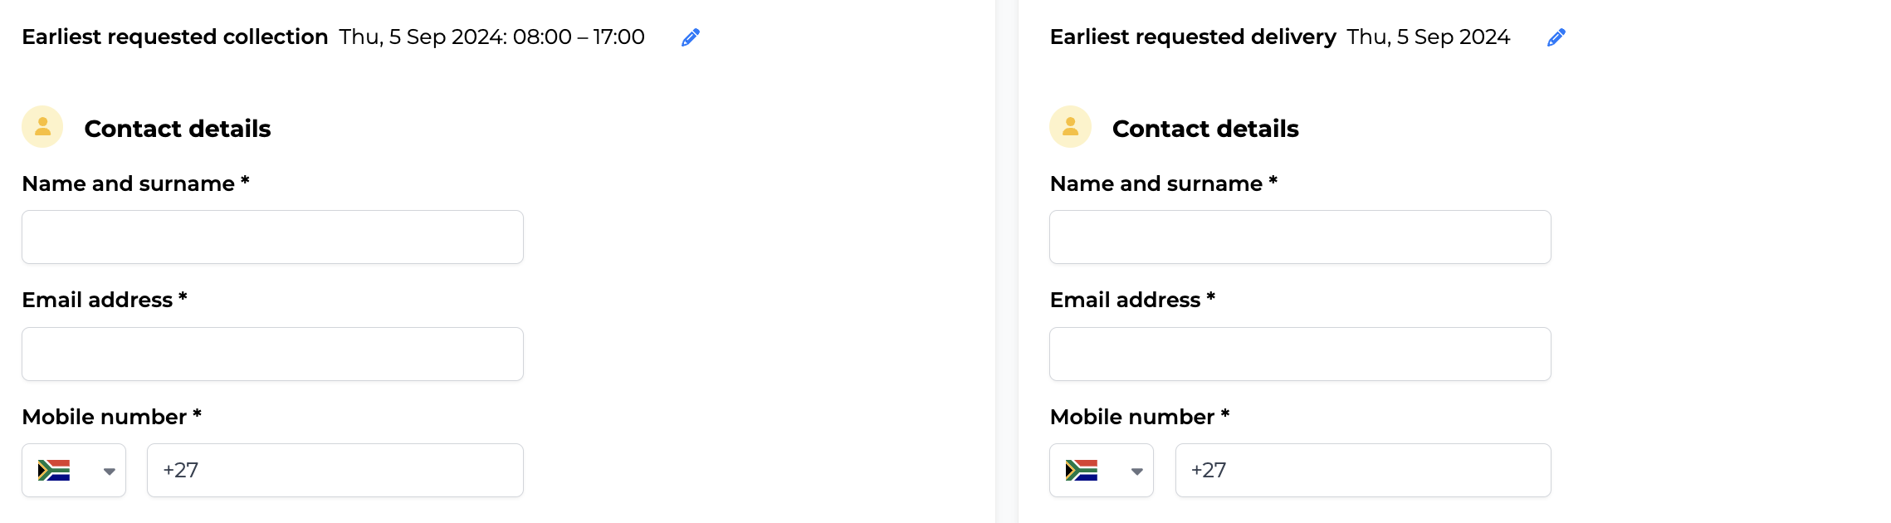Click the delivery Contact details heading
The height and width of the screenshot is (523, 1891).
1205,129
